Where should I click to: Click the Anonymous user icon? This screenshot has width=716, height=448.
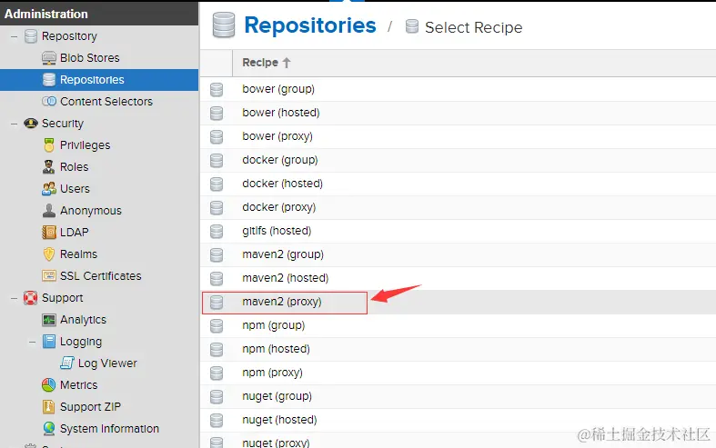[x=49, y=210]
